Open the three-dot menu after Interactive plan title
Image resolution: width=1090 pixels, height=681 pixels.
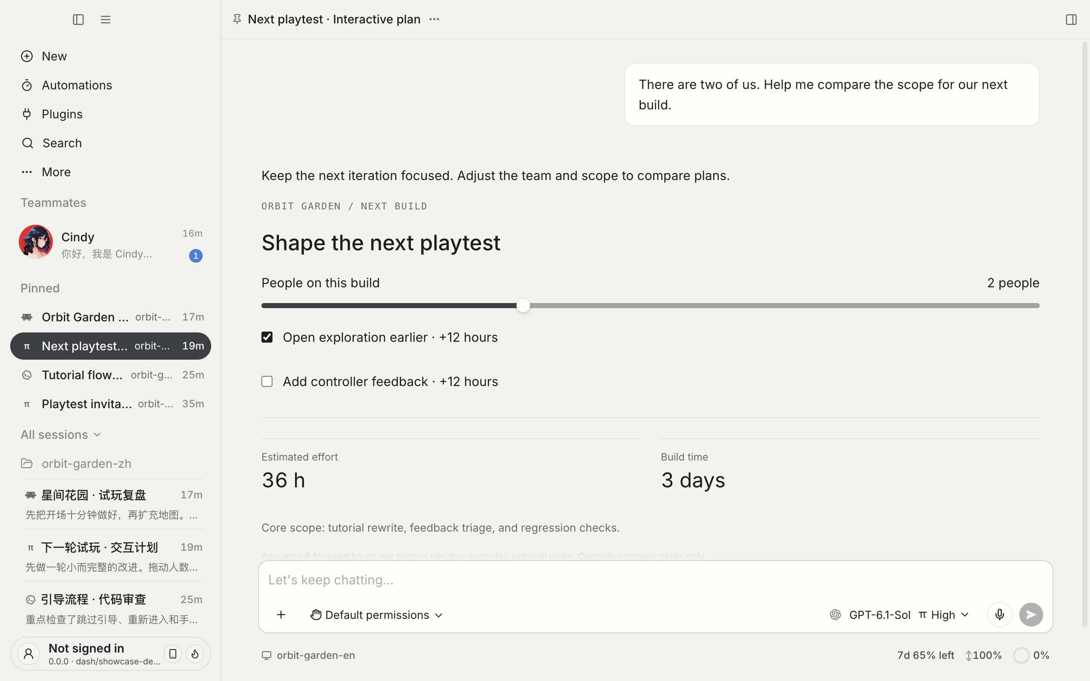(x=434, y=19)
